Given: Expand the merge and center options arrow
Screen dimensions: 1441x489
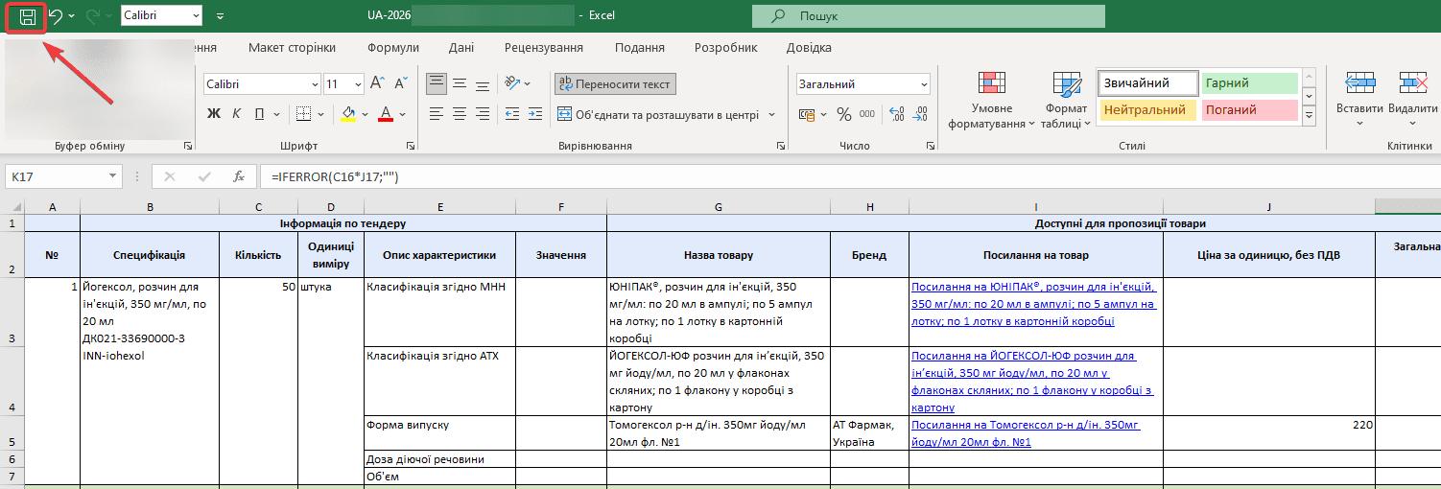Looking at the screenshot, I should coord(771,114).
